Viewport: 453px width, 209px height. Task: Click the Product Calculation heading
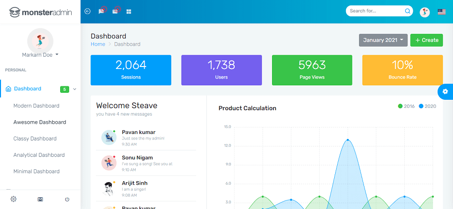(x=247, y=108)
